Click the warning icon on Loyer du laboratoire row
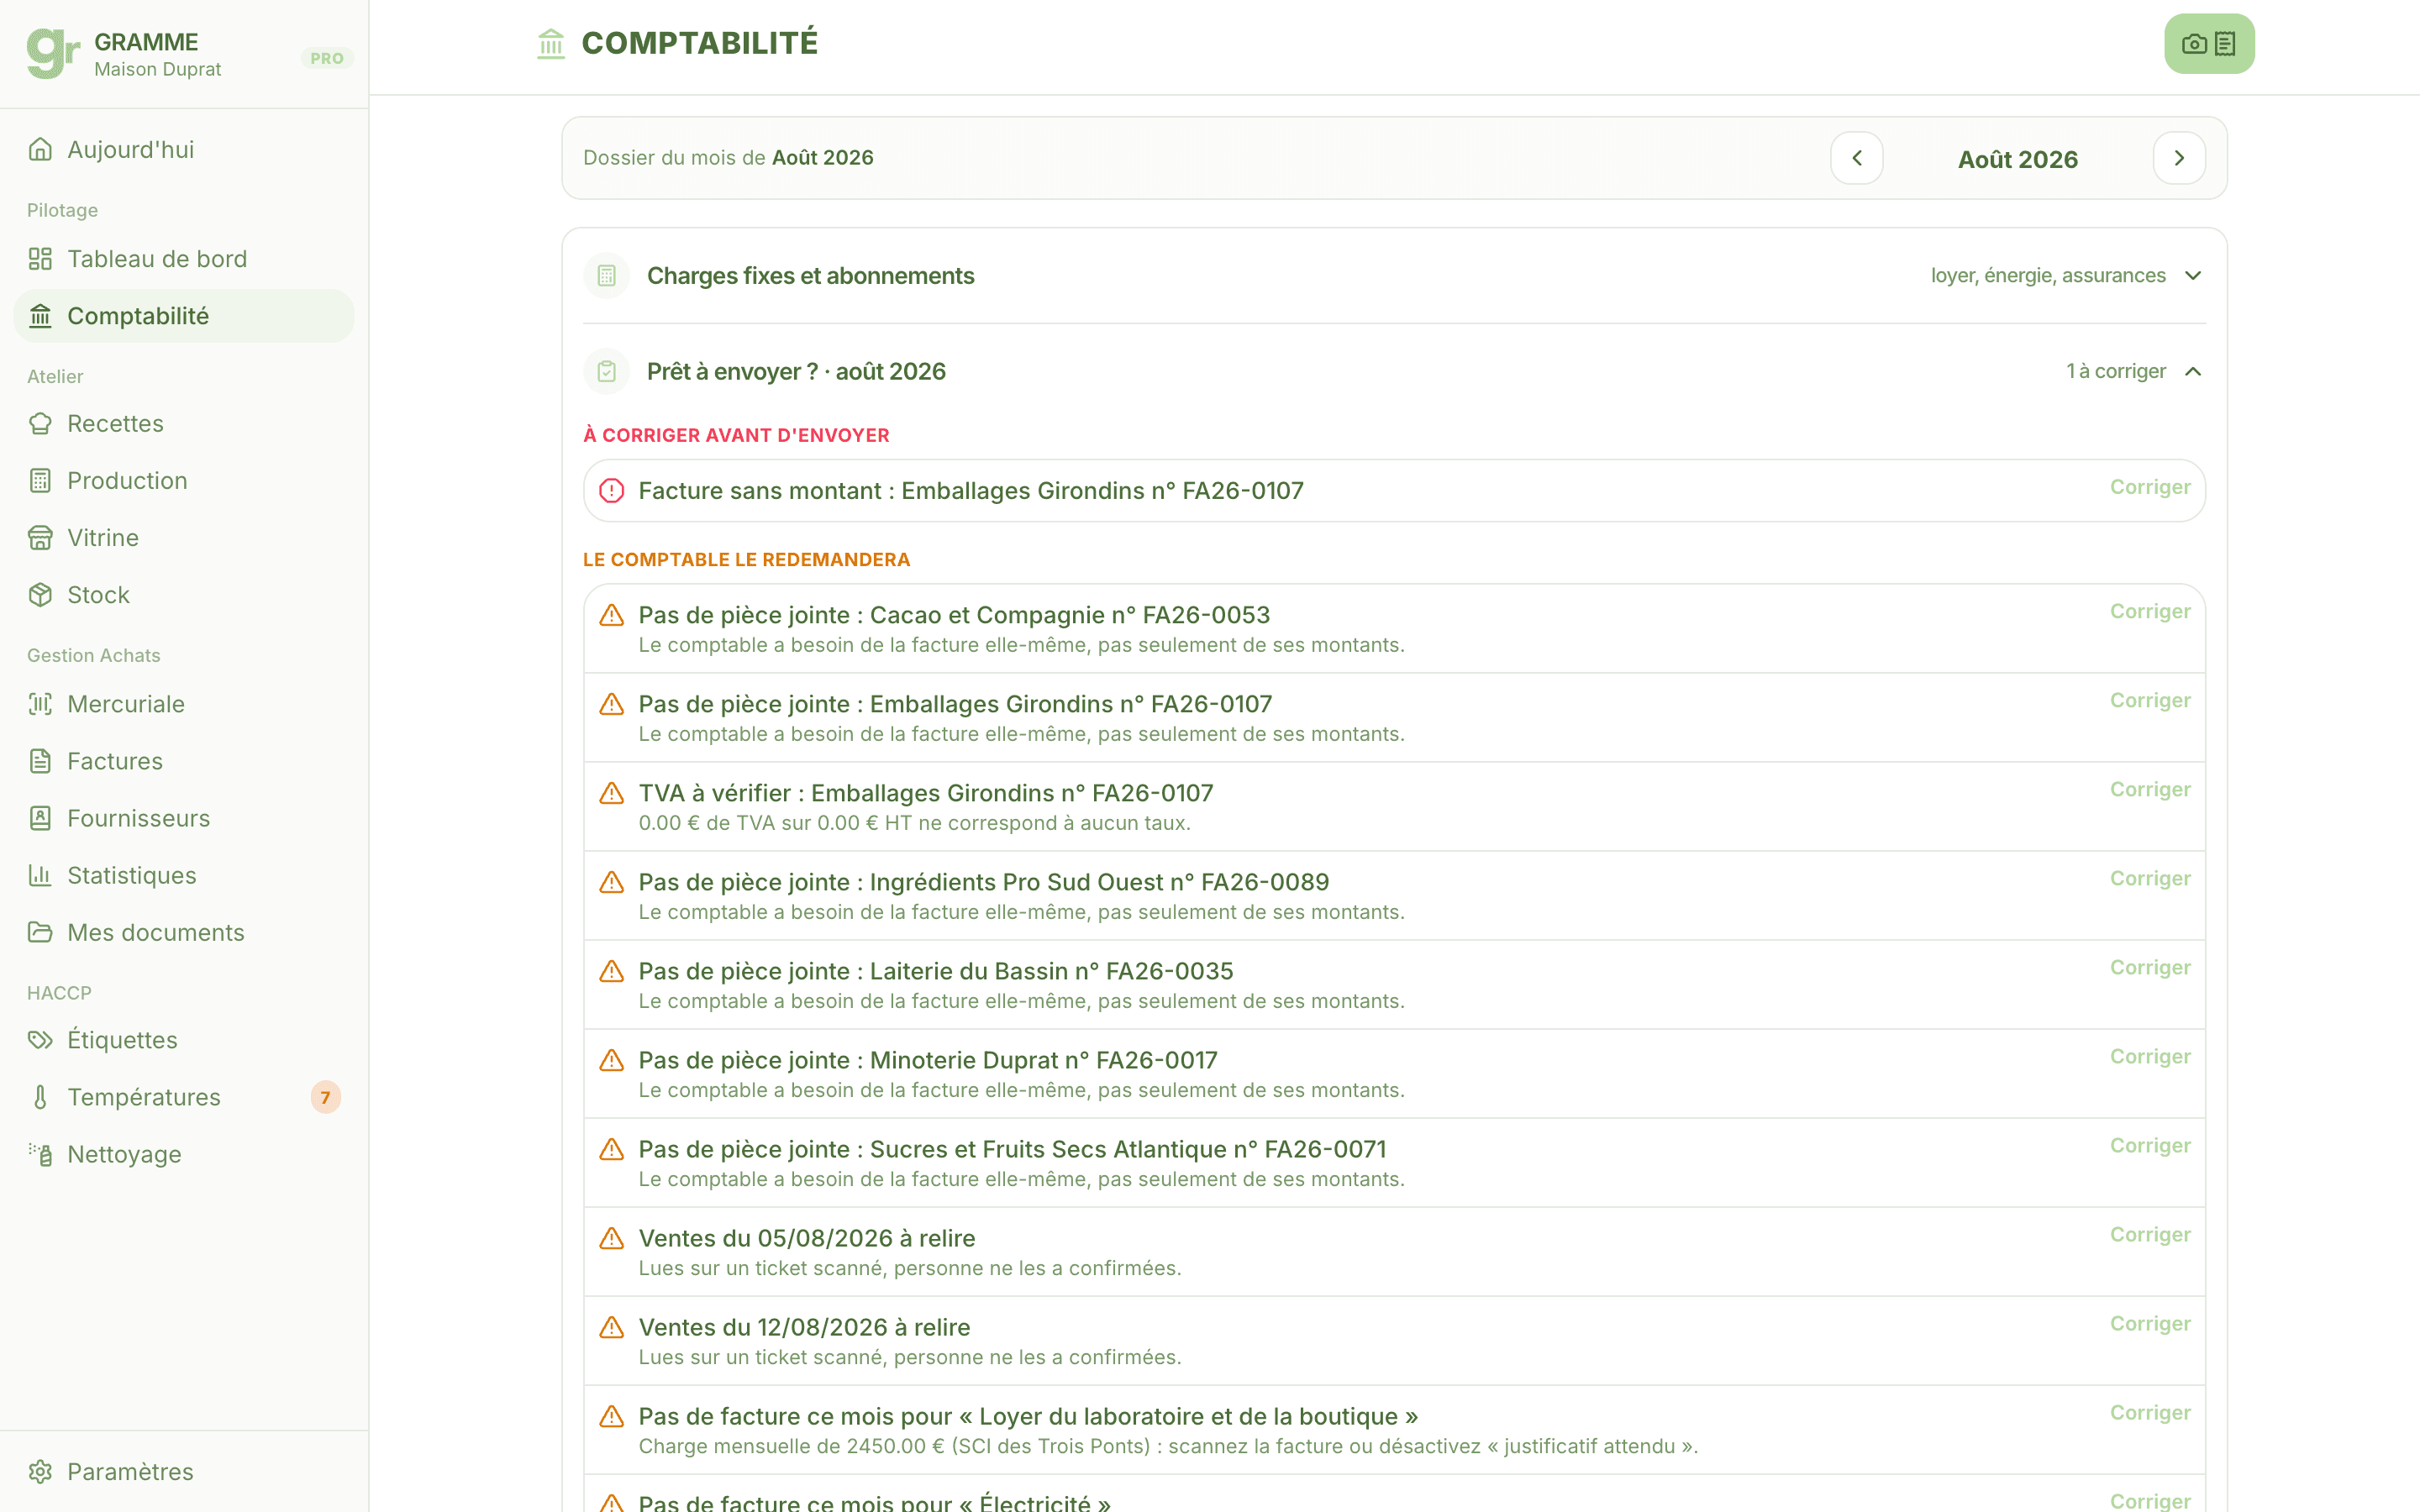The image size is (2420, 1512). point(612,1416)
